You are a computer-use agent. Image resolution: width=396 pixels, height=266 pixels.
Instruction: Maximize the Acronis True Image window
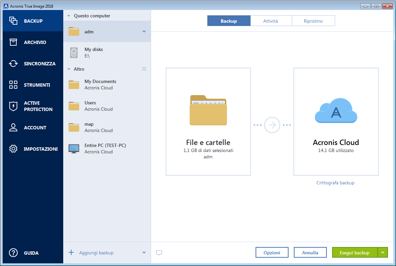click(x=376, y=6)
